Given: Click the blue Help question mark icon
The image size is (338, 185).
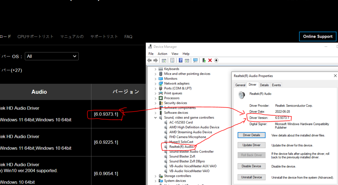Looking at the screenshot, I should (x=181, y=60).
